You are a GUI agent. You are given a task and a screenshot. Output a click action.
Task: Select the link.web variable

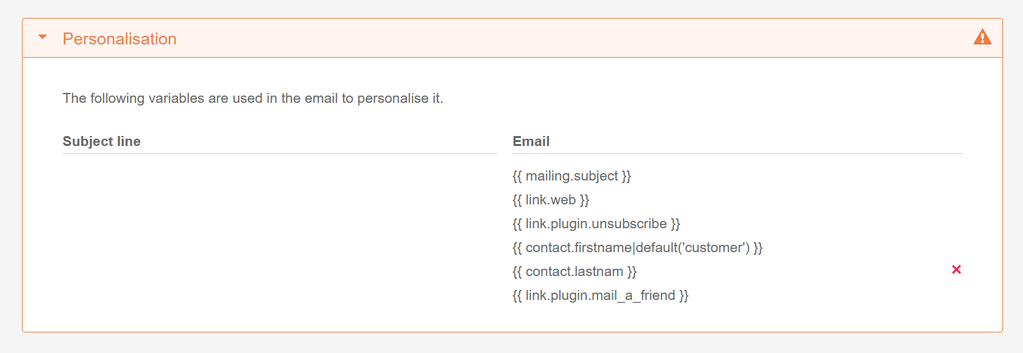coord(550,200)
